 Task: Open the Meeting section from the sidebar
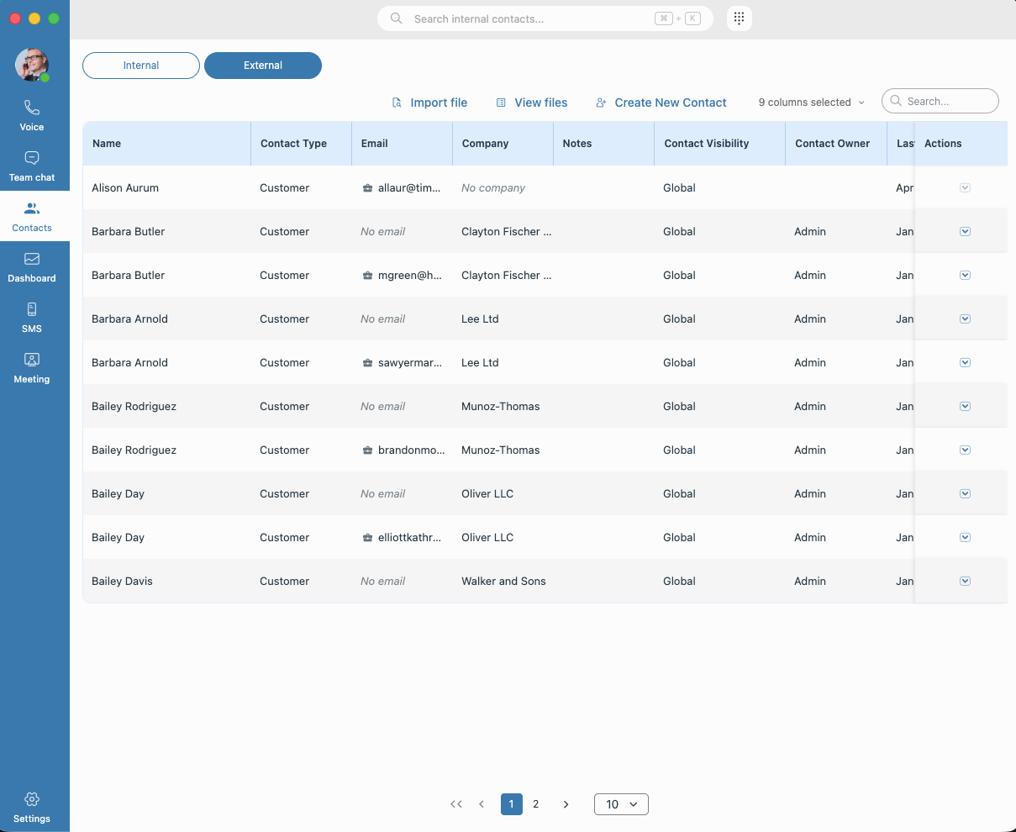click(31, 367)
